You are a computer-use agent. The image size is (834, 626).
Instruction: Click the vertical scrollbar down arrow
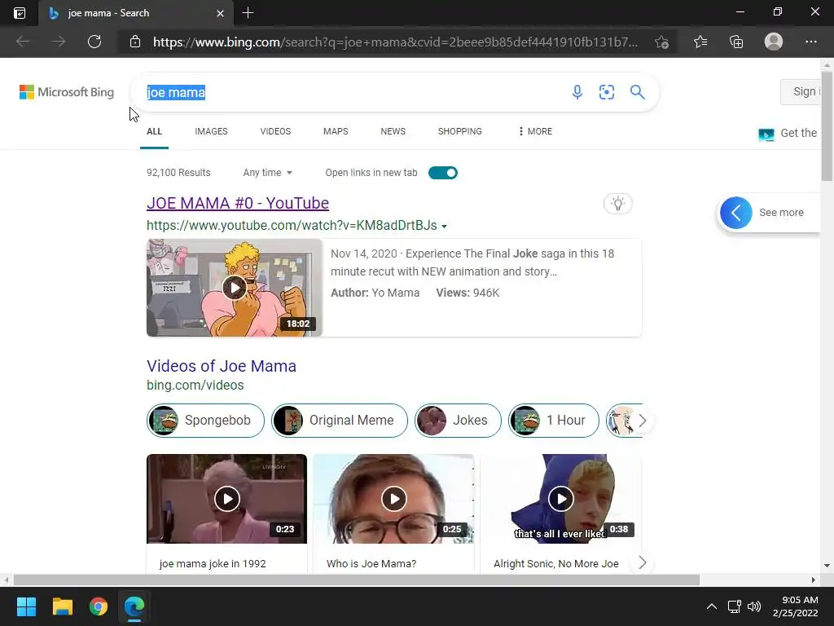(x=827, y=566)
